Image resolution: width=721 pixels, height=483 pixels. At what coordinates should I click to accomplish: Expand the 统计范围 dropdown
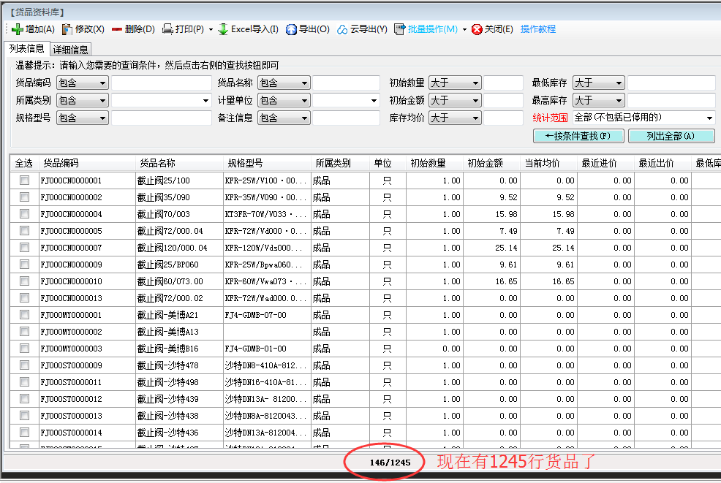(709, 118)
